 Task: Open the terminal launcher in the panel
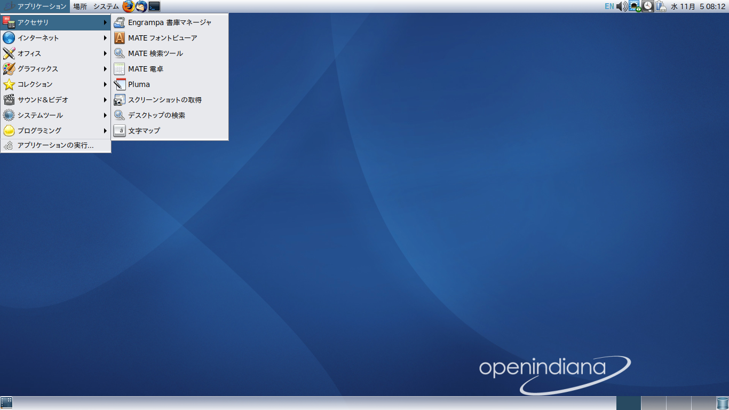pyautogui.click(x=154, y=6)
